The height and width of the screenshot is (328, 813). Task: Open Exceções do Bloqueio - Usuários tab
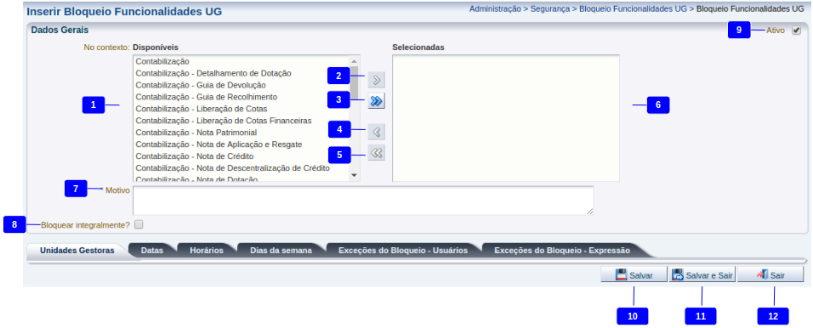[403, 251]
